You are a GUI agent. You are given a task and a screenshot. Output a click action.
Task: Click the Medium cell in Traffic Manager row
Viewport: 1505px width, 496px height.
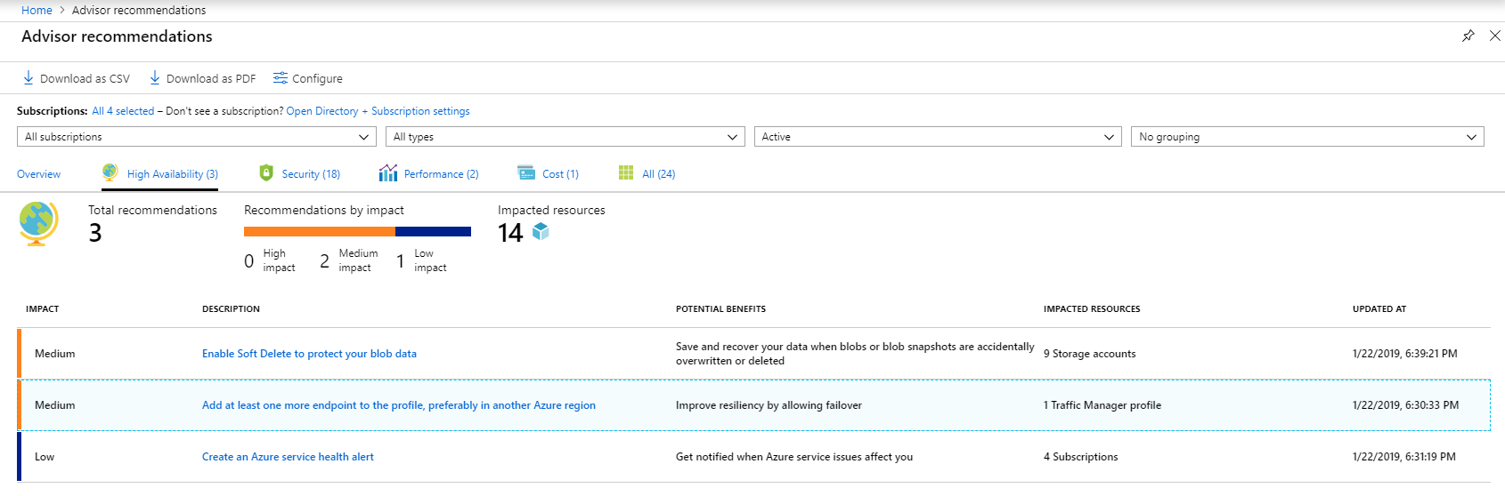click(x=54, y=405)
